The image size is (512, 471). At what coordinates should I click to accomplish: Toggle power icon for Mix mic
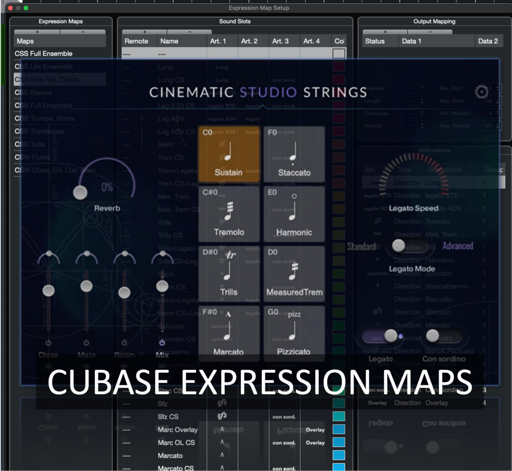click(162, 343)
